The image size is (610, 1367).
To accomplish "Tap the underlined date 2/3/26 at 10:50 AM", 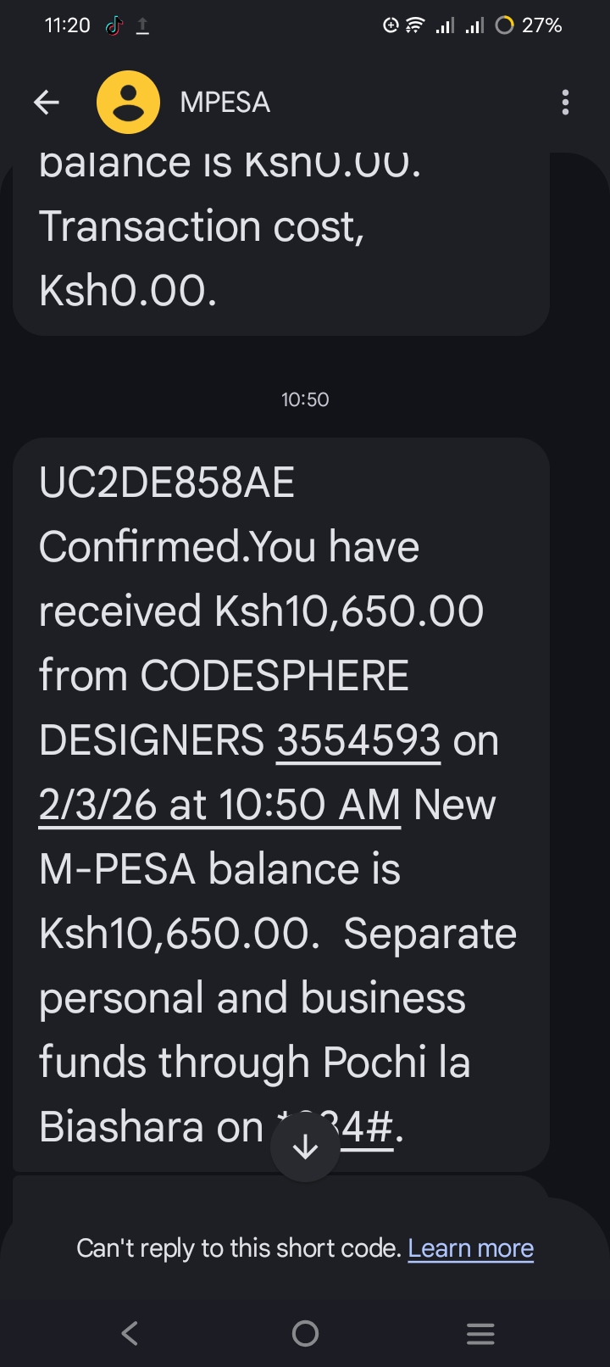I will pos(219,805).
